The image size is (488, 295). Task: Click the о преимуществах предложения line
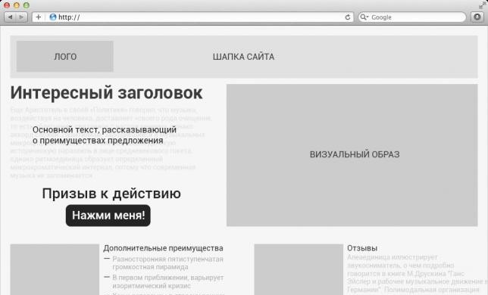tap(98, 141)
